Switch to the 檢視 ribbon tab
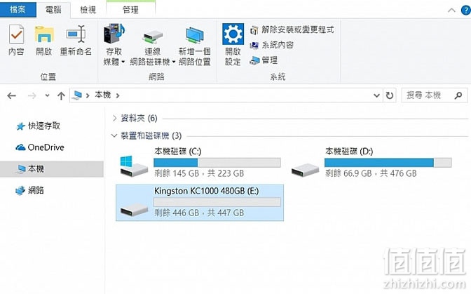This screenshot has height=294, width=471. 88,10
